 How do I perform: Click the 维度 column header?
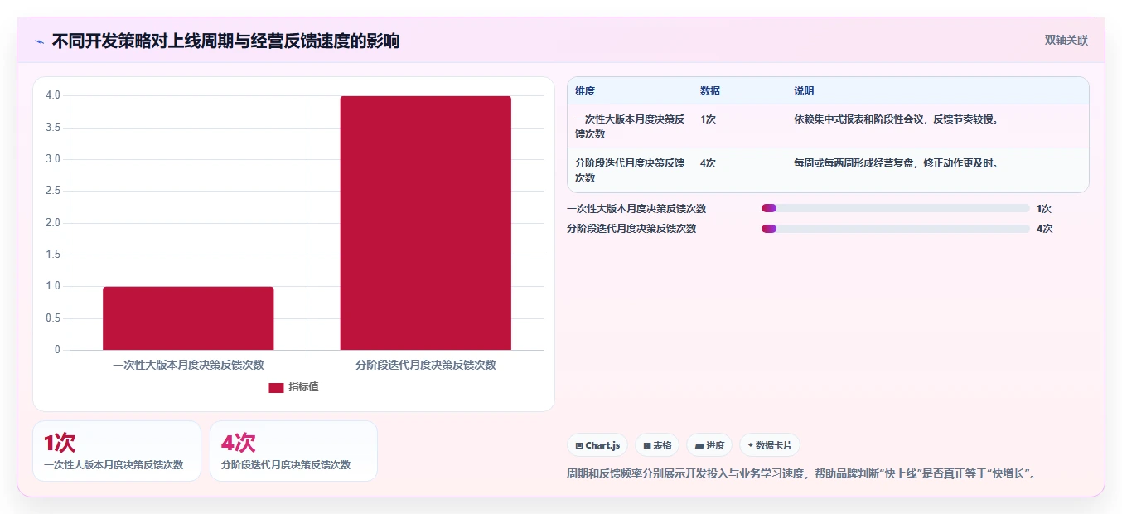[x=585, y=91]
